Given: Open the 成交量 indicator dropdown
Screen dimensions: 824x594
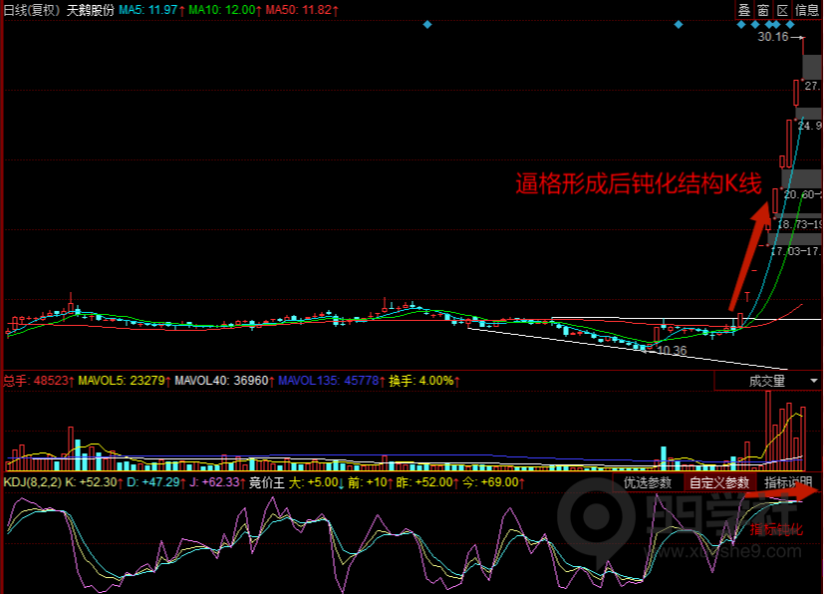Looking at the screenshot, I should coord(767,381).
